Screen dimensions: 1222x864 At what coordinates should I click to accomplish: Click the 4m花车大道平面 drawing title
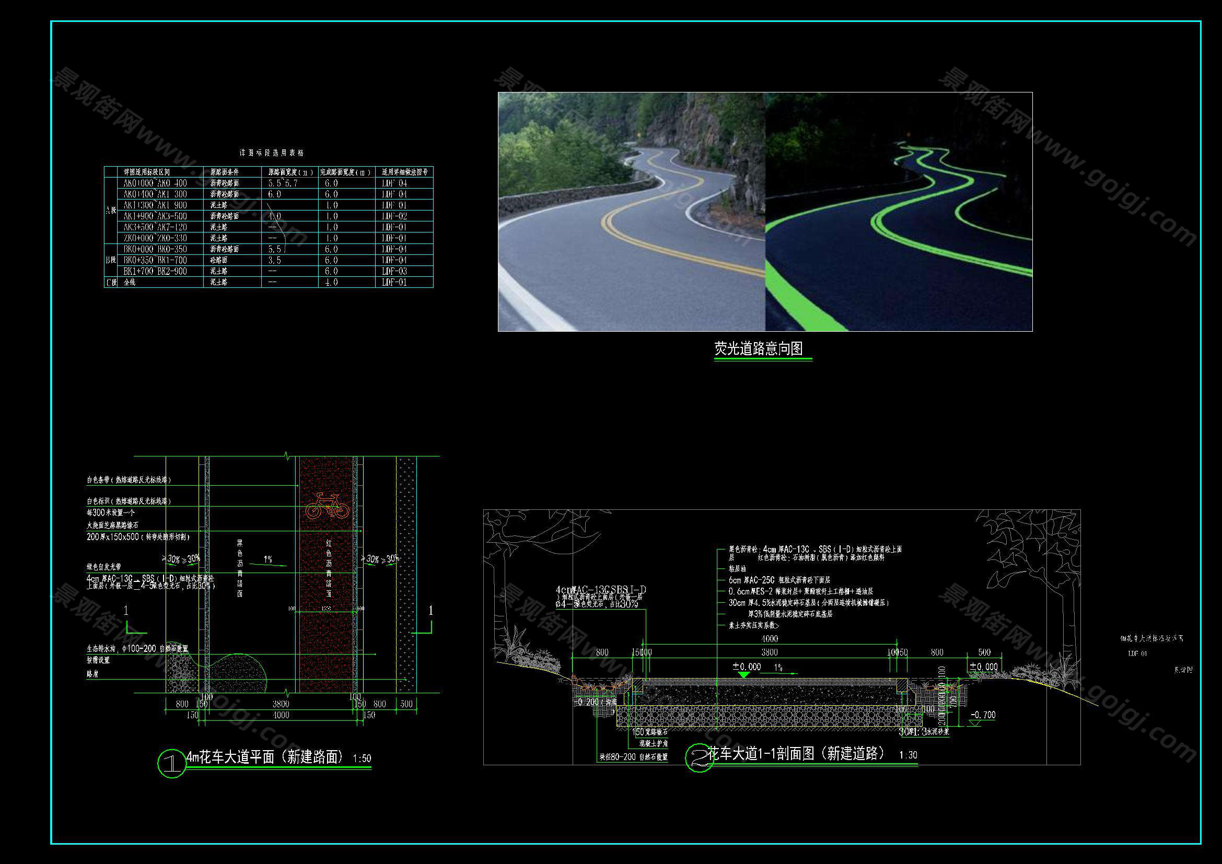click(x=265, y=756)
